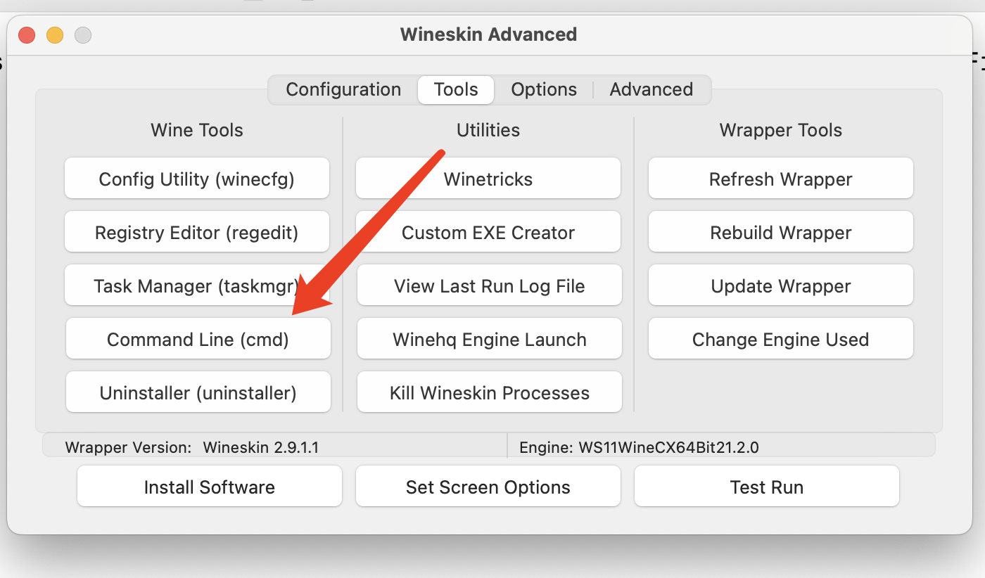Click the Wineskin Advanced window title
The image size is (985, 578).
pyautogui.click(x=489, y=34)
